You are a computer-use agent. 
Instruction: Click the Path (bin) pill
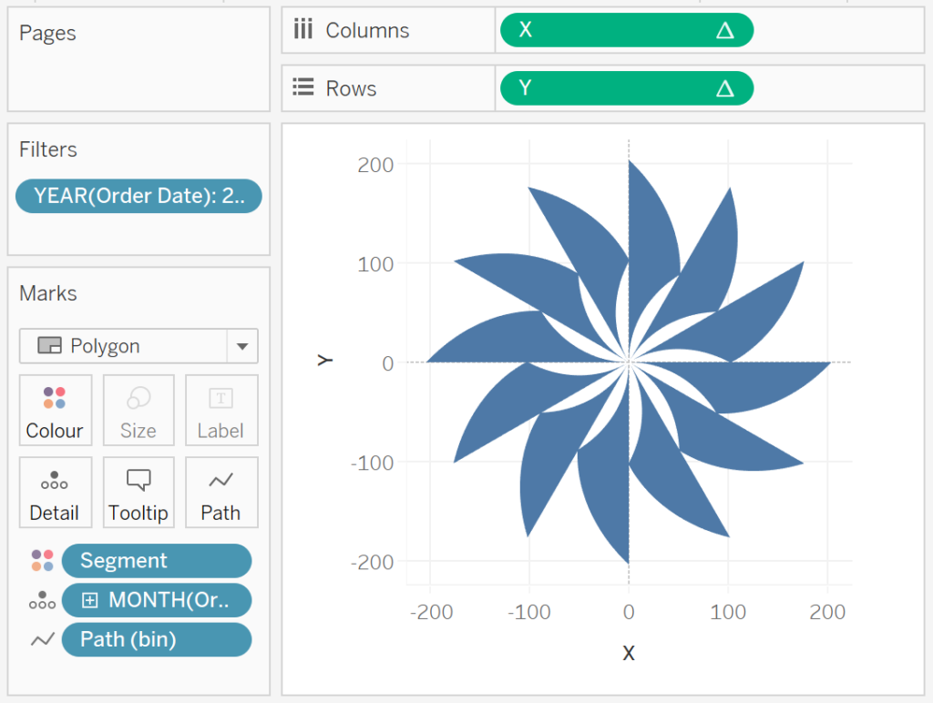click(x=157, y=639)
